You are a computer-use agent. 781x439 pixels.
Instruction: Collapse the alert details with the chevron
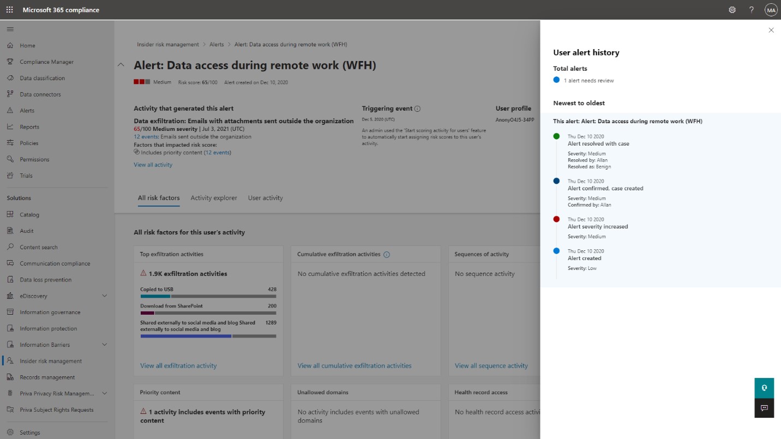(121, 64)
